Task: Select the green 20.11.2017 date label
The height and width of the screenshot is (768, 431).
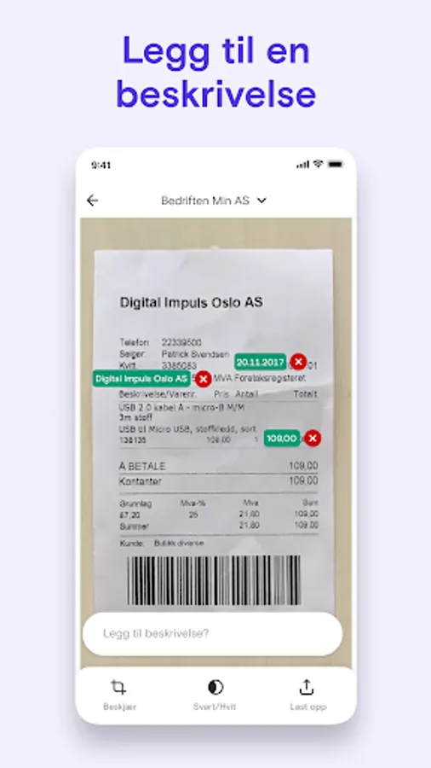Action: (x=260, y=362)
